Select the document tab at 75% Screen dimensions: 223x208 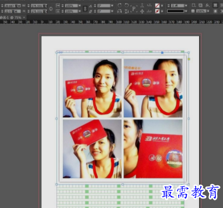tap(11, 18)
